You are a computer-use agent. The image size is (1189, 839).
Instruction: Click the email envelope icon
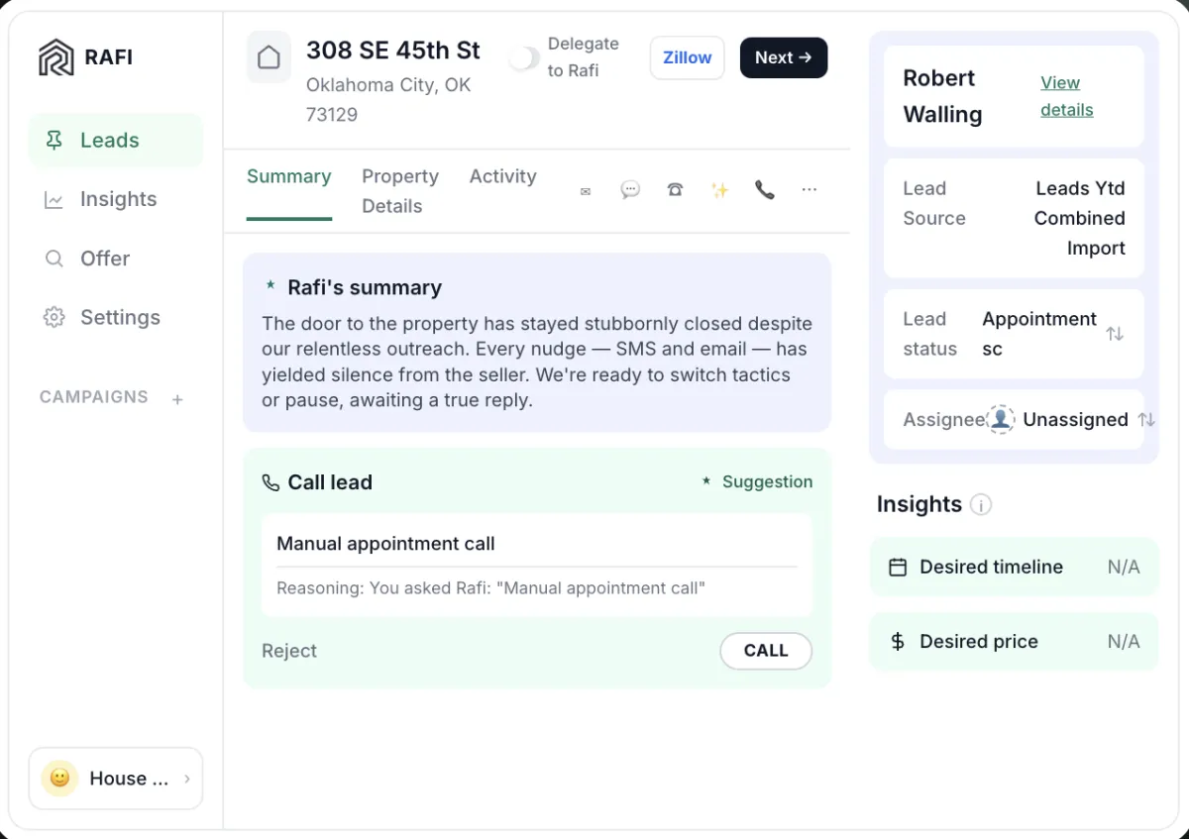586,191
